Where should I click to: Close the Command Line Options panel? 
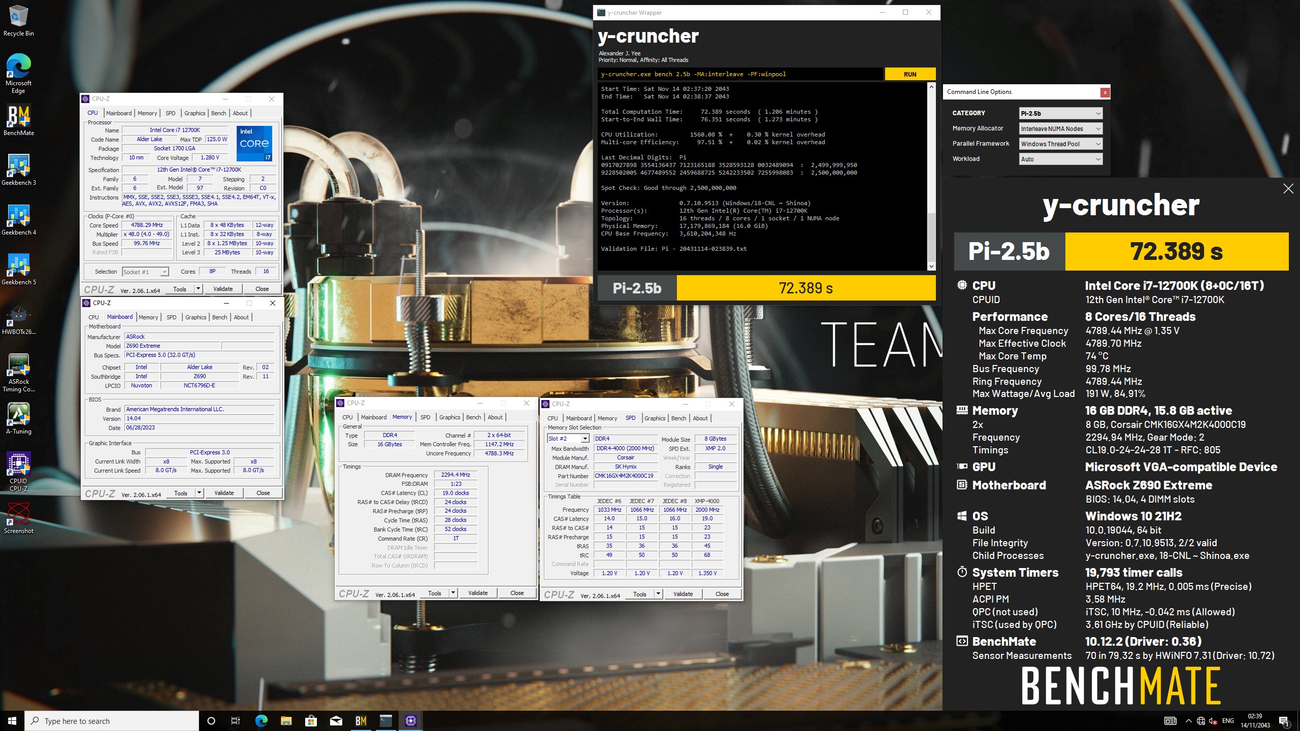coord(1105,92)
